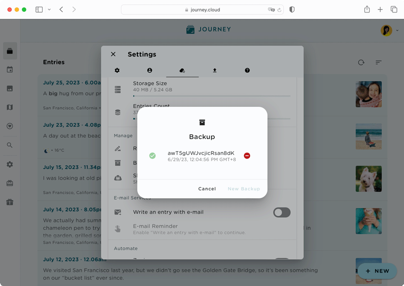Enable Write an entry with e-mail
The width and height of the screenshot is (404, 286).
[281, 212]
